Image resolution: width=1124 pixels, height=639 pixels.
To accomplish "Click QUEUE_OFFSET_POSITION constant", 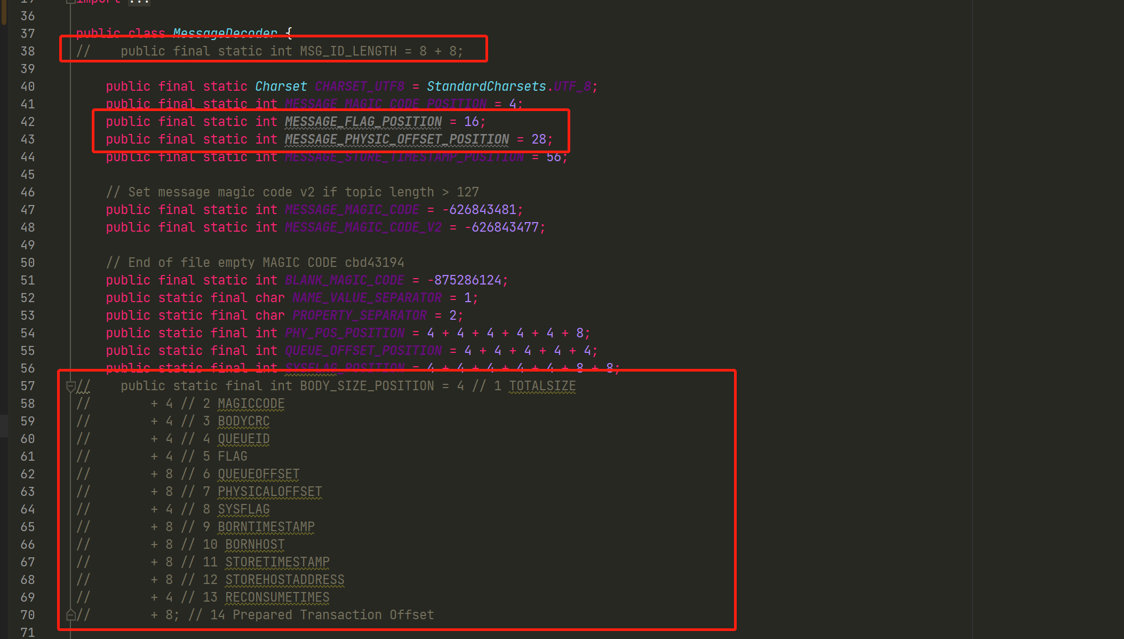I will point(363,351).
